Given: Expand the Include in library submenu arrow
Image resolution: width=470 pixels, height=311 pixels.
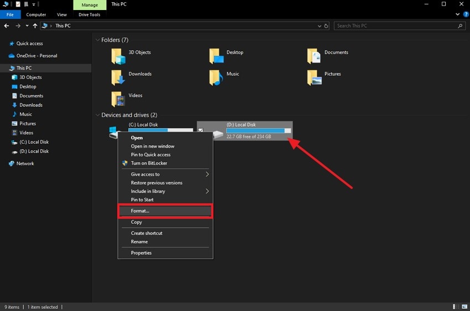Looking at the screenshot, I should [207, 191].
